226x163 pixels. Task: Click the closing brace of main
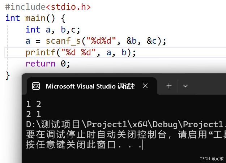point(8,76)
